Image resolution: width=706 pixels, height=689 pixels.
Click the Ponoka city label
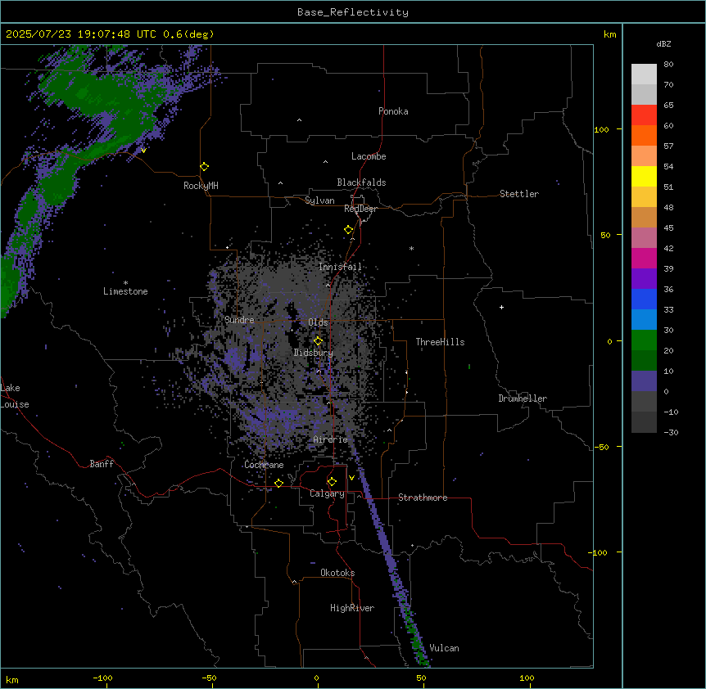(x=393, y=111)
